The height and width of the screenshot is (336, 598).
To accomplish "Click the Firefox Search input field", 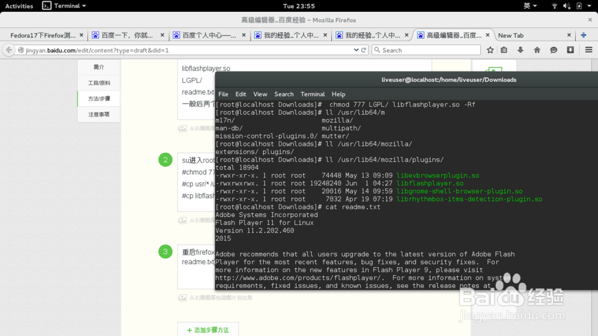I will point(426,50).
